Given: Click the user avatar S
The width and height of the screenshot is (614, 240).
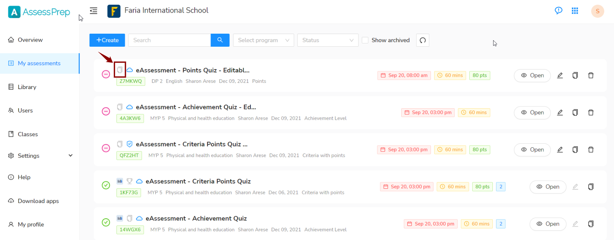Looking at the screenshot, I should (x=598, y=11).
